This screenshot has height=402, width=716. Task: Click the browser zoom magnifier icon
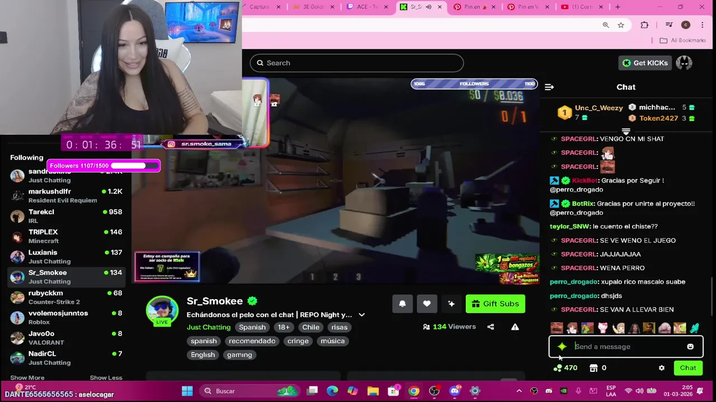tap(606, 25)
